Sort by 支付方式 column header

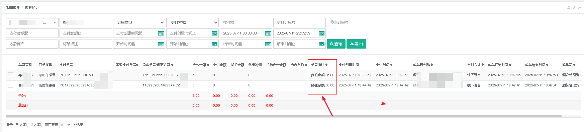tap(475, 65)
